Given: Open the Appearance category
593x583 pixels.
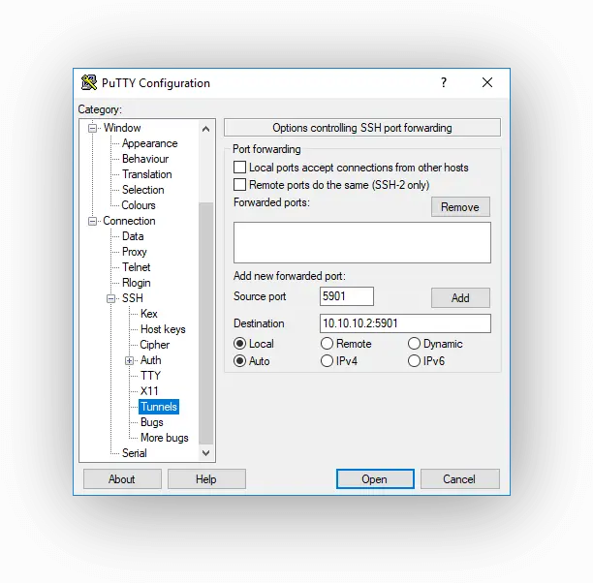Looking at the screenshot, I should [150, 143].
